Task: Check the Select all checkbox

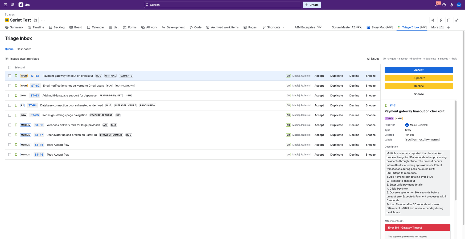Action: [x=10, y=67]
